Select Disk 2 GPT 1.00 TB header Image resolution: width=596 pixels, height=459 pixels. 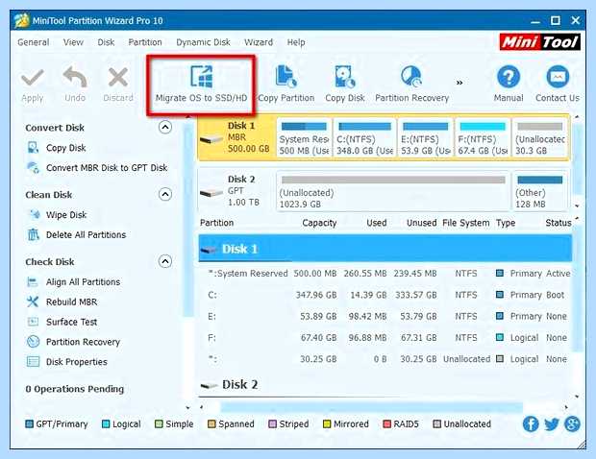236,190
